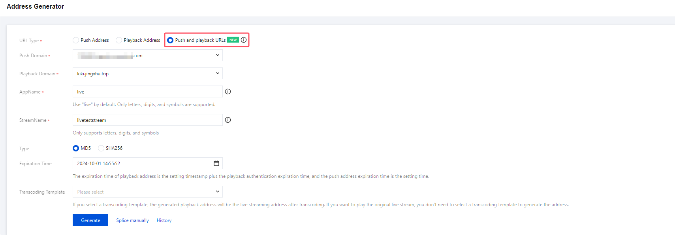
Task: Focus the StreamName input field
Action: [147, 120]
